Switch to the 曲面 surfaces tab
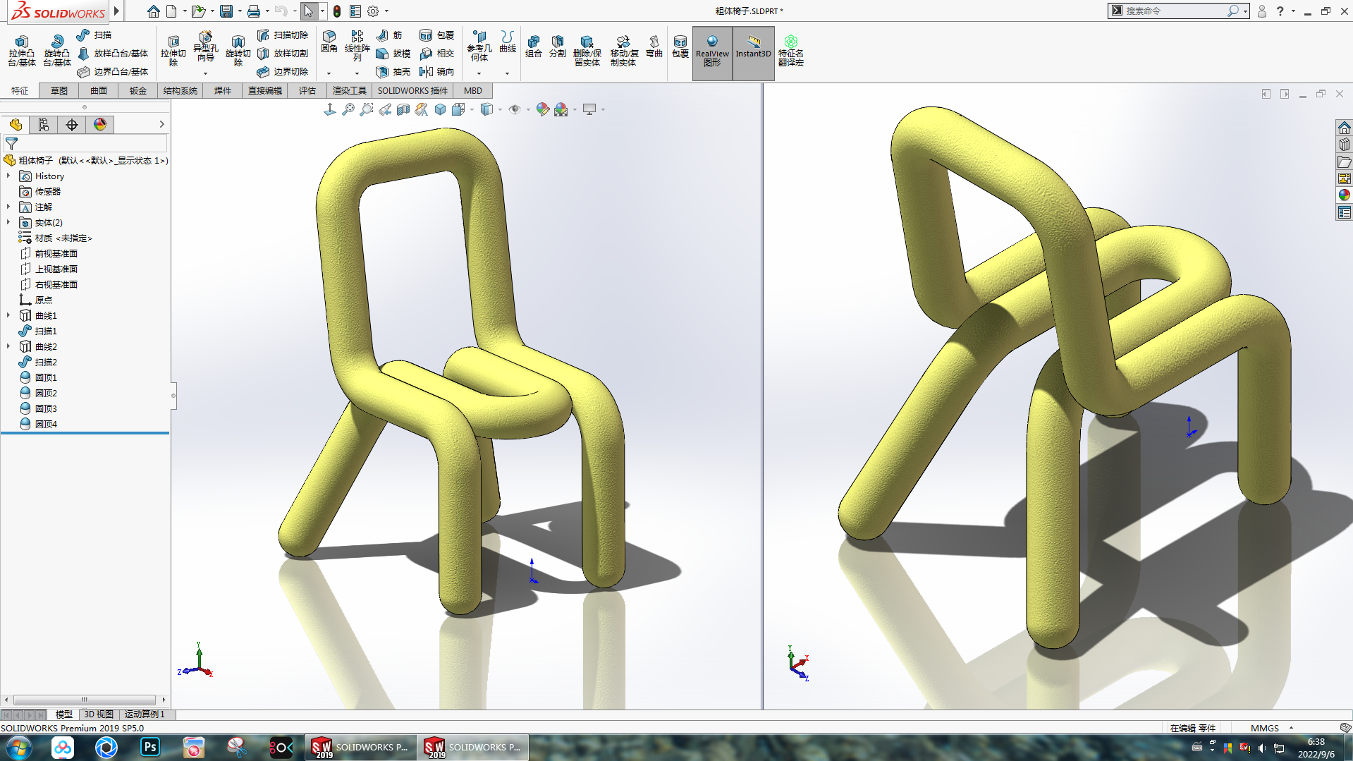Screen dimensions: 1353x761 tap(99, 91)
